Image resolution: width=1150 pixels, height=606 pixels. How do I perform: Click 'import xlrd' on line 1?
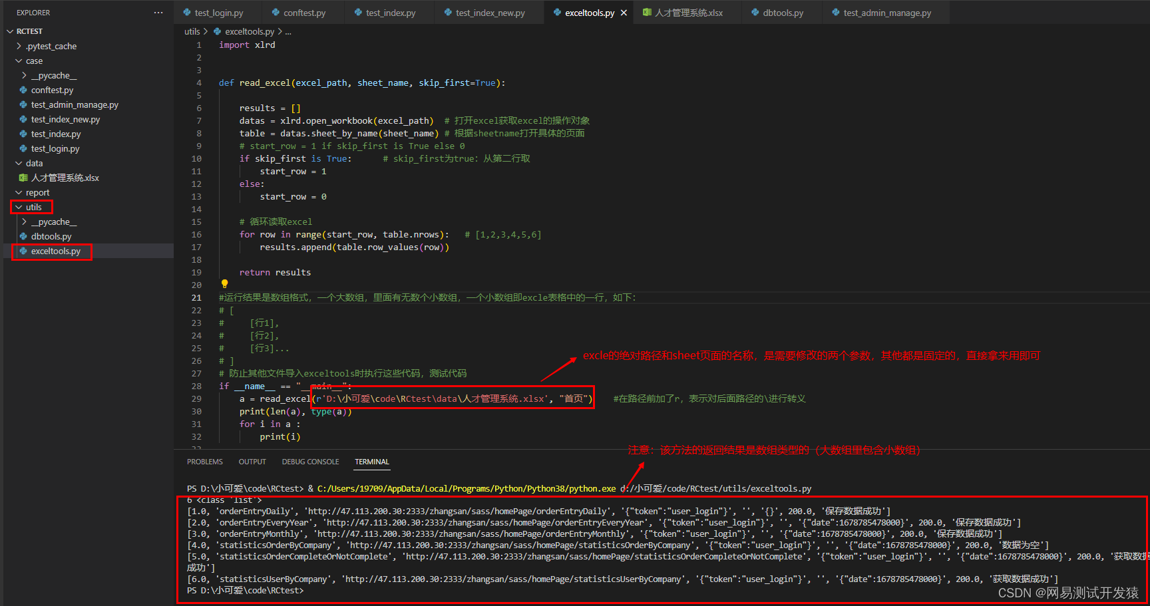point(247,45)
